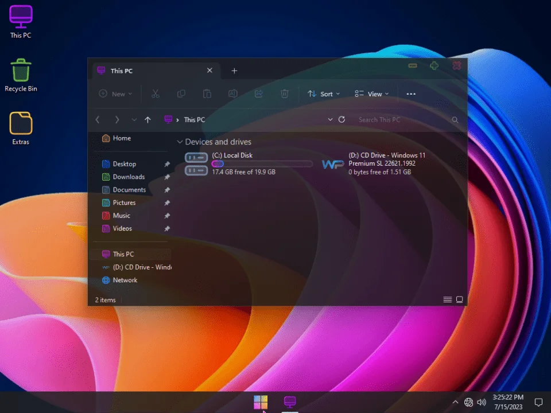Open recent locations dropdown chevron
Viewport: 551px width, 413px height.
coord(134,120)
